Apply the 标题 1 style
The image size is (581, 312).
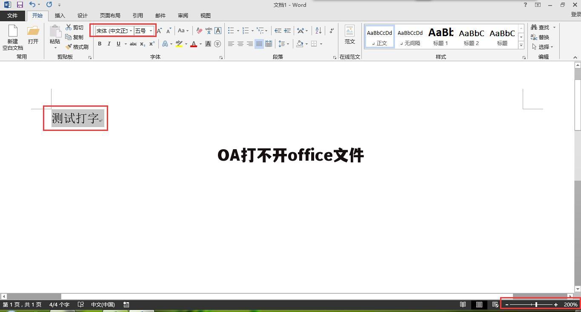pos(441,37)
